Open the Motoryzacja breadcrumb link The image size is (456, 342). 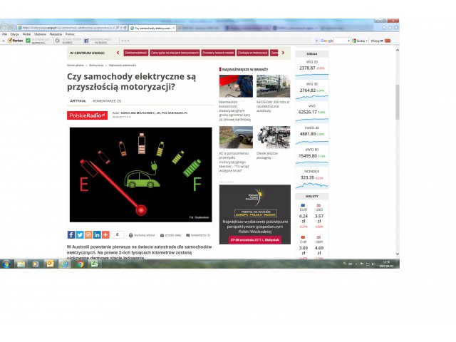pyautogui.click(x=94, y=65)
